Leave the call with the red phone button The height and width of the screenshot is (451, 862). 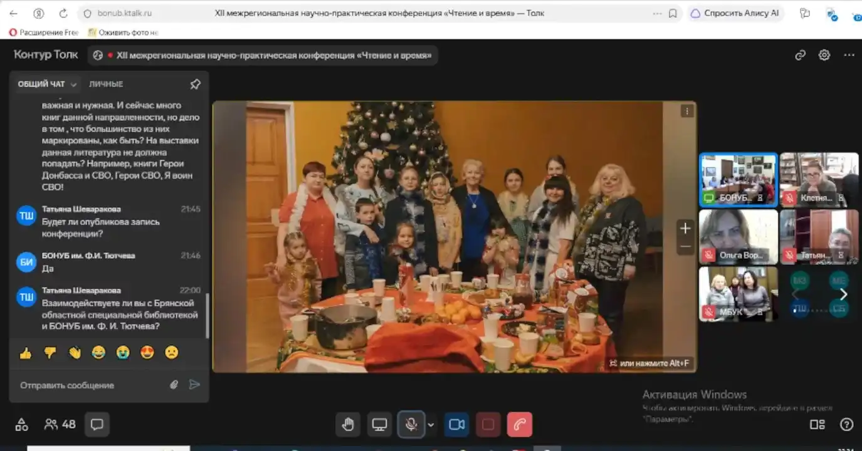click(x=520, y=425)
